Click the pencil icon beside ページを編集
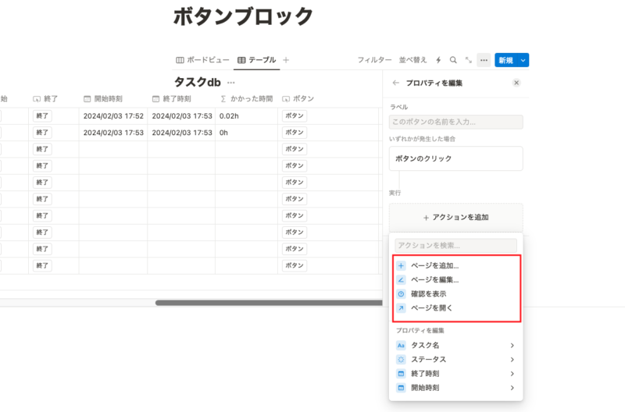This screenshot has height=412, width=625. pos(401,280)
